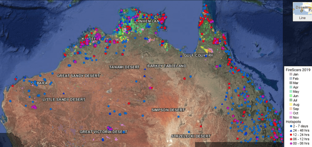
Task: Click the TANAMI DESERT map label
Action: (x=124, y=67)
